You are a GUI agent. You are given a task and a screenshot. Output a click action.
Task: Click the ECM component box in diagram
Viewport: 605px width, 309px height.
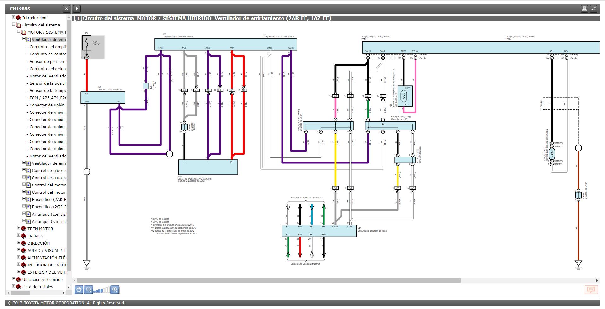tap(480, 47)
